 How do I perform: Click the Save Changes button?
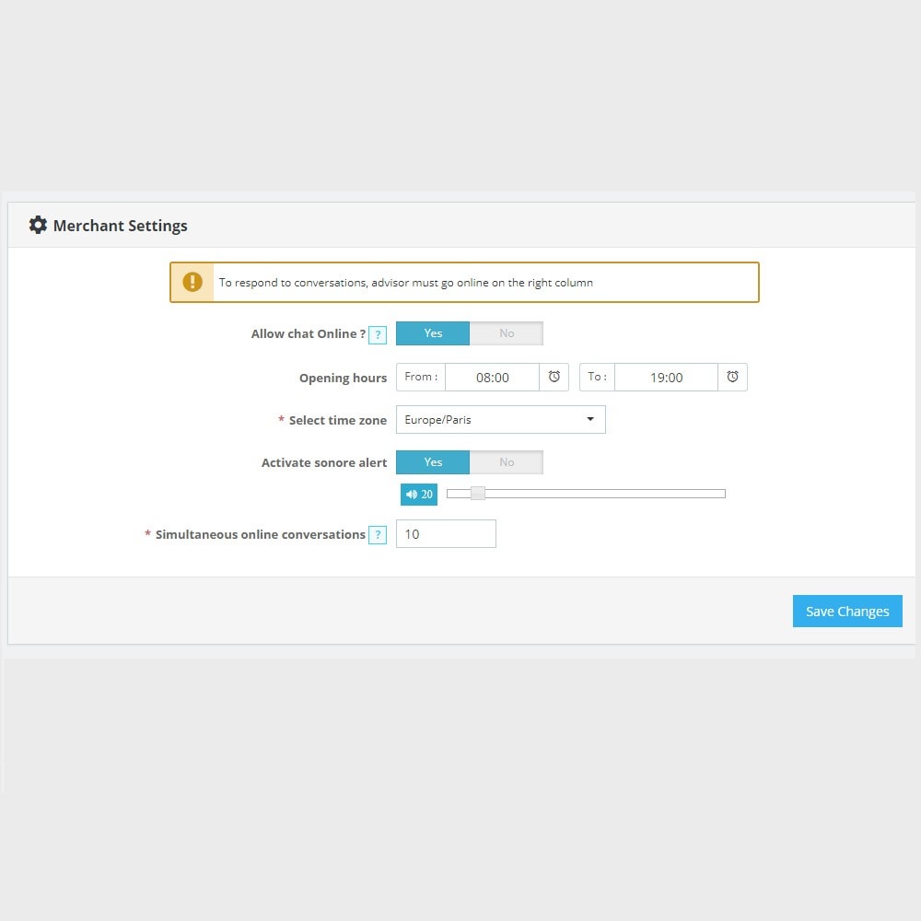click(847, 611)
